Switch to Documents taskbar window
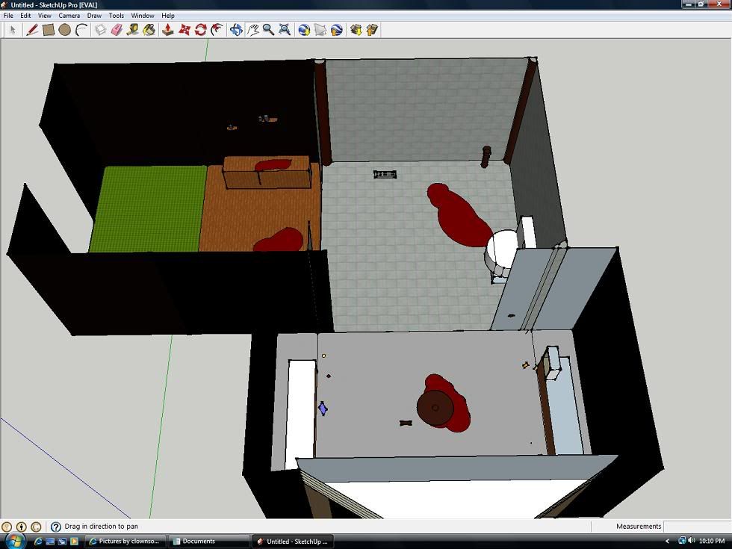Viewport: 732px width, 549px height. 208,541
